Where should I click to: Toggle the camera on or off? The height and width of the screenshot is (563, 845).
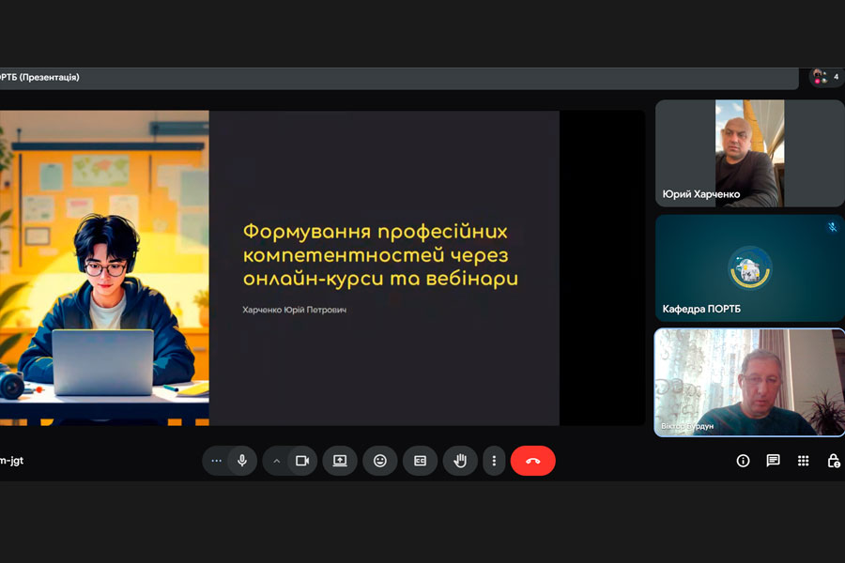pyautogui.click(x=302, y=461)
